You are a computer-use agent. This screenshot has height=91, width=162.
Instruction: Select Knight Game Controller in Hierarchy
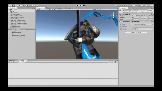[x=18, y=35]
